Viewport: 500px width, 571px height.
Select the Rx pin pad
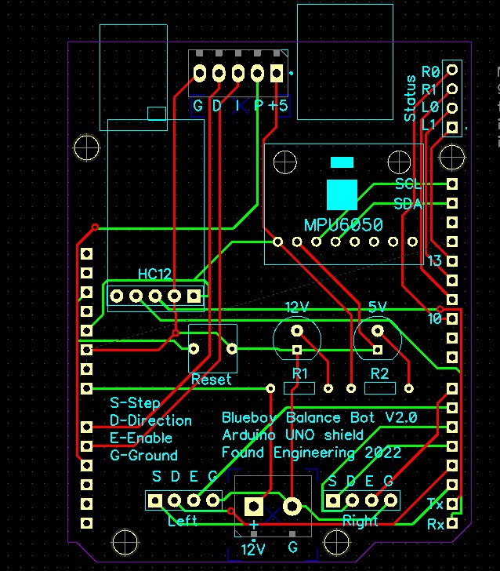(451, 522)
